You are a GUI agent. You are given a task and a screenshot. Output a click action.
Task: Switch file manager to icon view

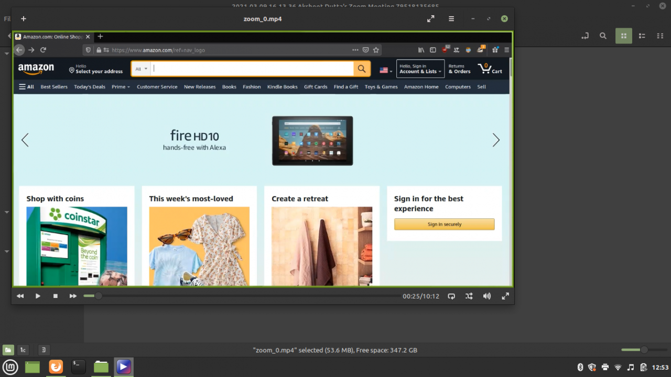tap(624, 36)
